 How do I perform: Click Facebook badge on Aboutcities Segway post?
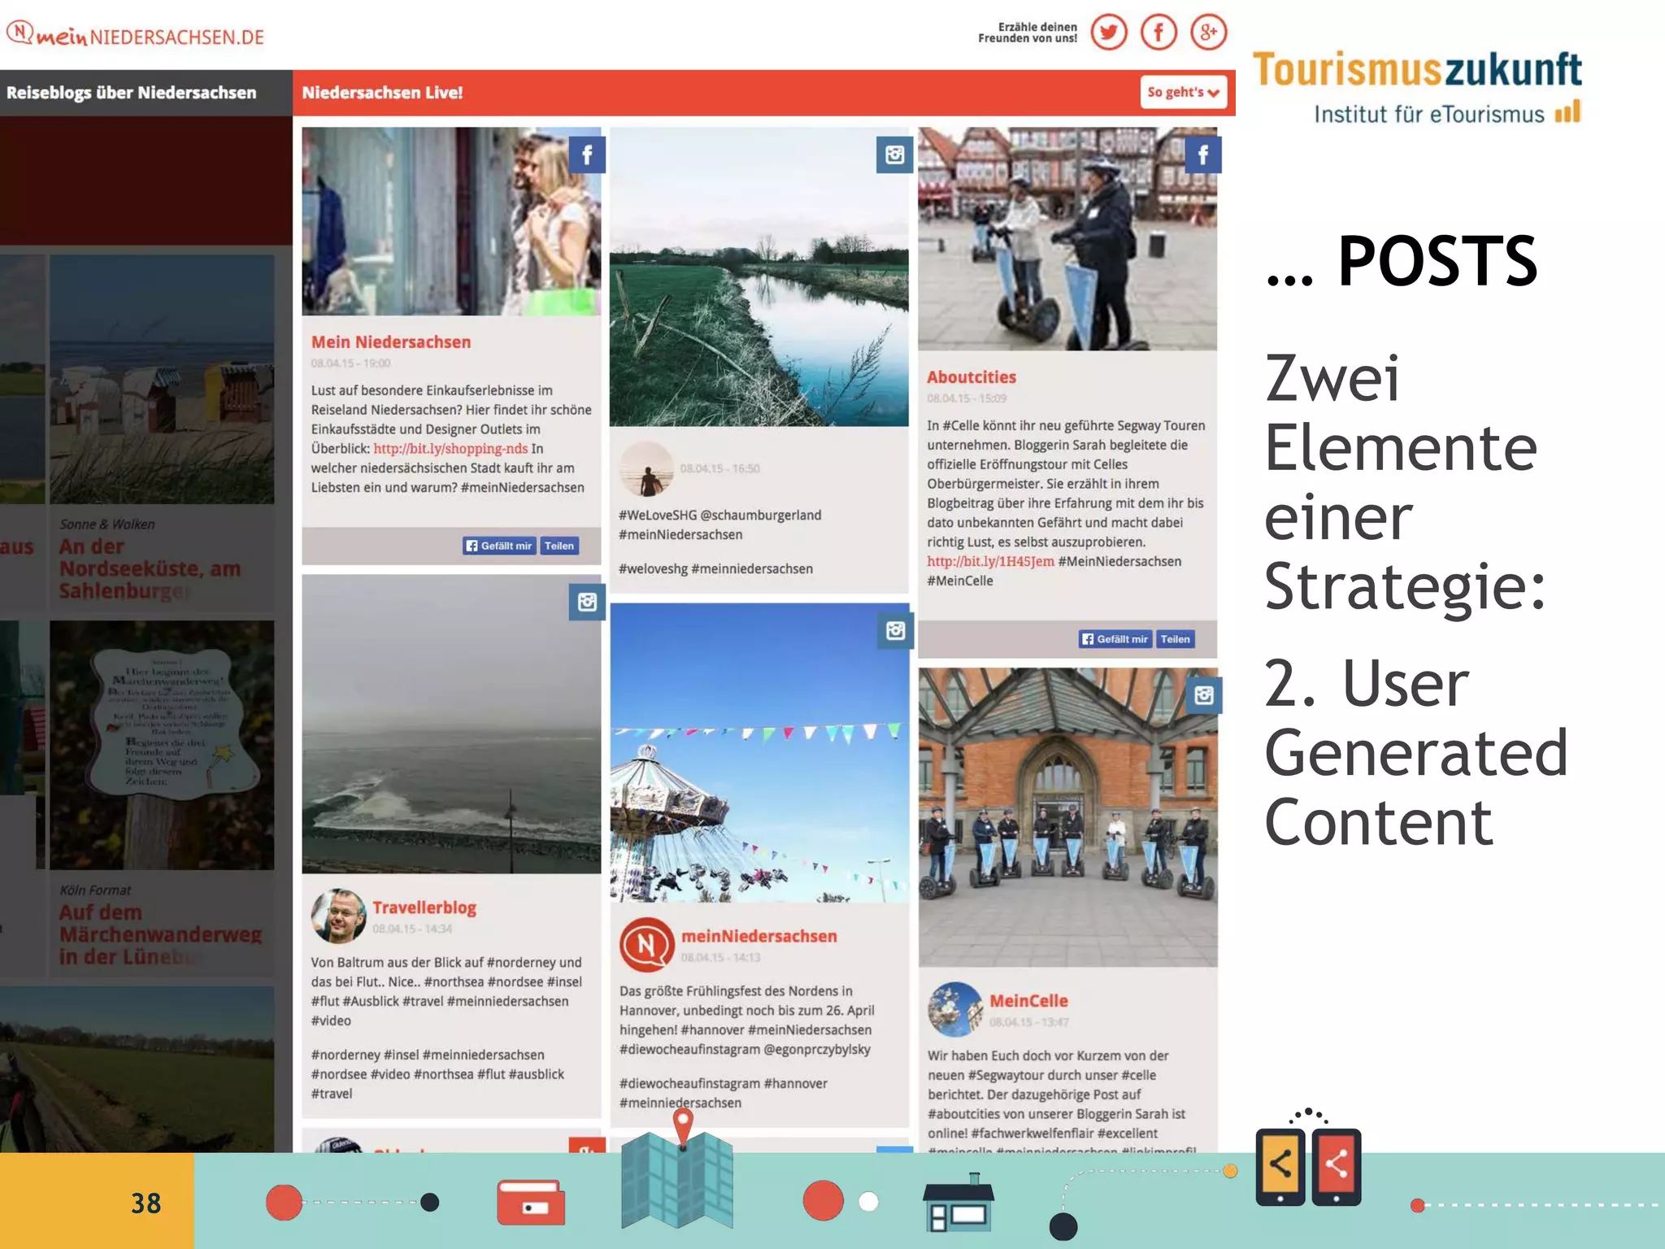click(1202, 154)
